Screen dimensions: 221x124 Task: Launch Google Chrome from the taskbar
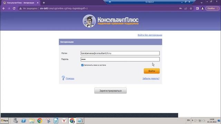(40, 121)
